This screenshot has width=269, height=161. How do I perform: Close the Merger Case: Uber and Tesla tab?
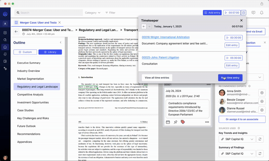coord(60,23)
